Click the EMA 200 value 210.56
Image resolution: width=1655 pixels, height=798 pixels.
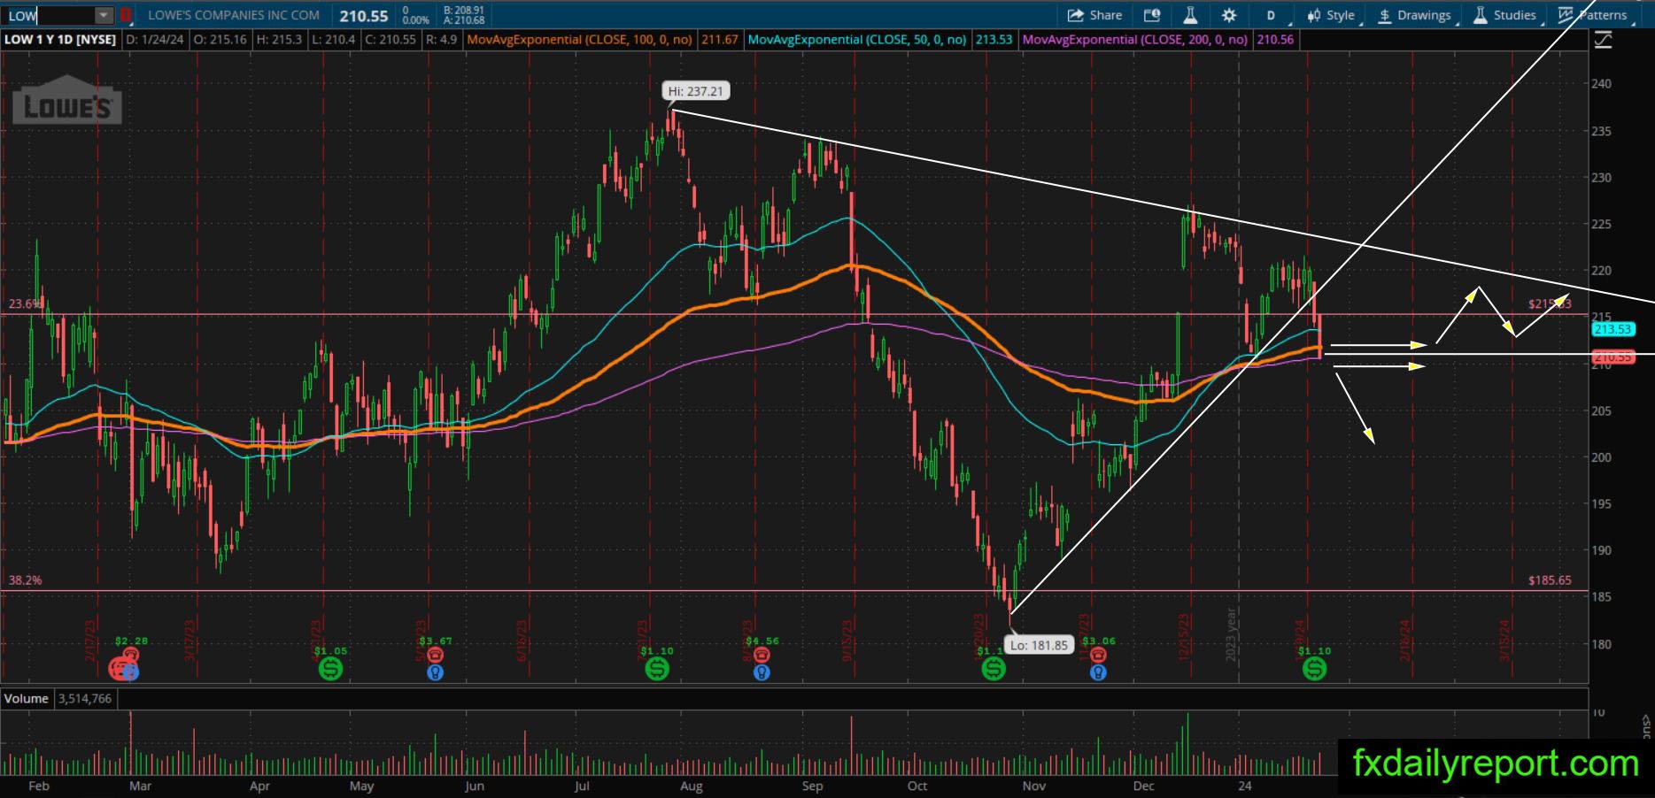pyautogui.click(x=1275, y=40)
